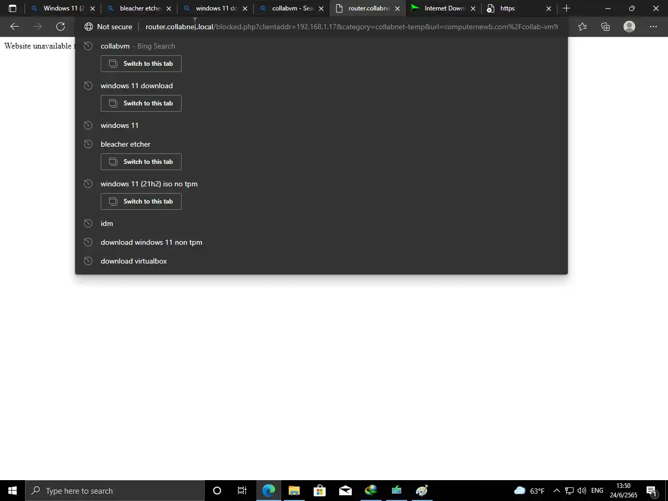Open Cortana circle icon on taskbar
Viewport: 668px width, 501px height.
click(x=217, y=491)
